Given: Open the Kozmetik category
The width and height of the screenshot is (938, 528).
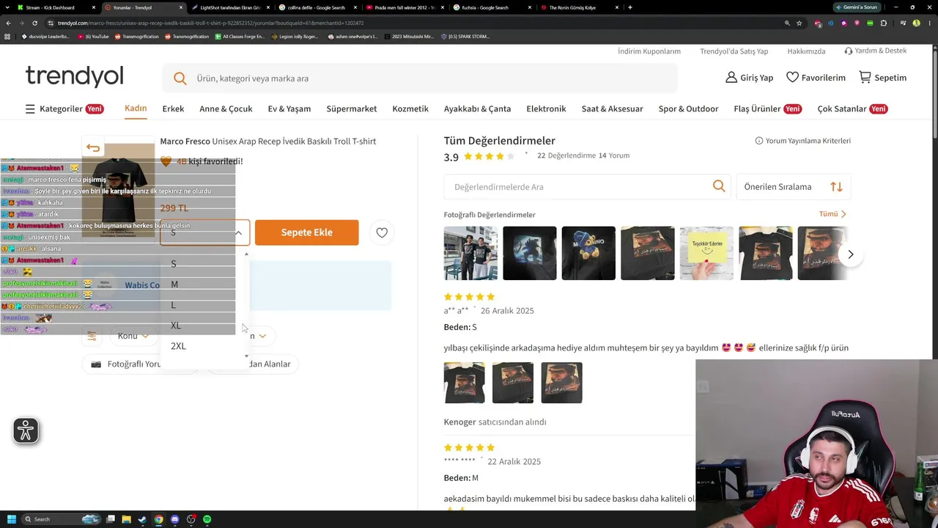Looking at the screenshot, I should (x=410, y=109).
